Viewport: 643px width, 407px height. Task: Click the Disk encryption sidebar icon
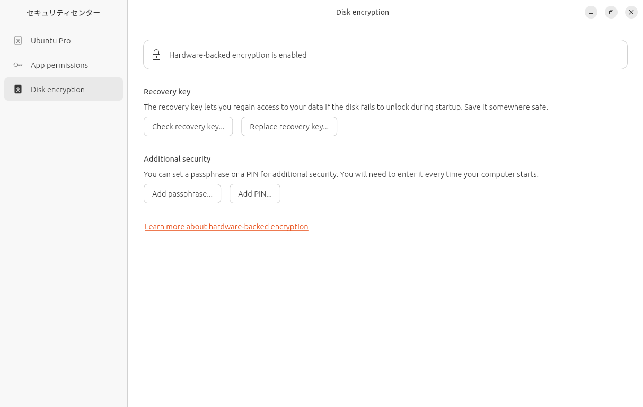18,90
